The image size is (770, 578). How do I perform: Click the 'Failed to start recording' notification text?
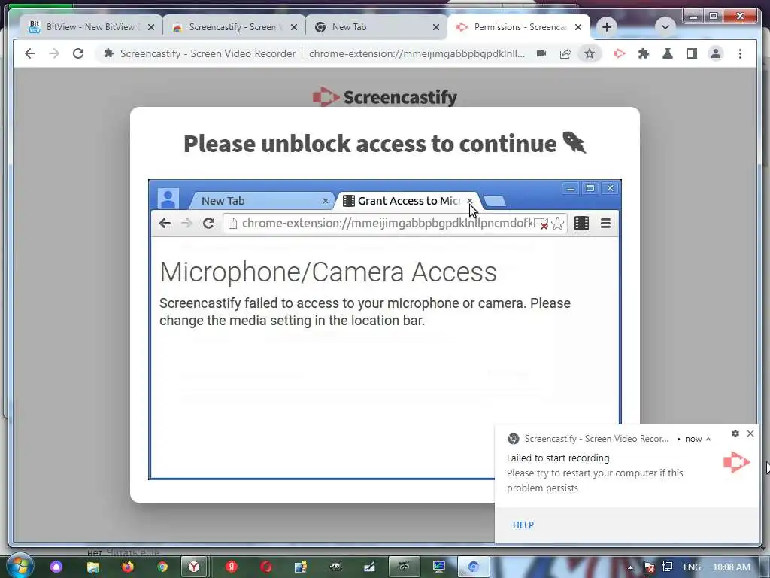pyautogui.click(x=558, y=458)
